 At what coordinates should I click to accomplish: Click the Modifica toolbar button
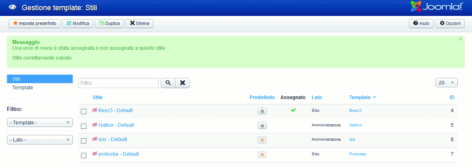pyautogui.click(x=78, y=23)
